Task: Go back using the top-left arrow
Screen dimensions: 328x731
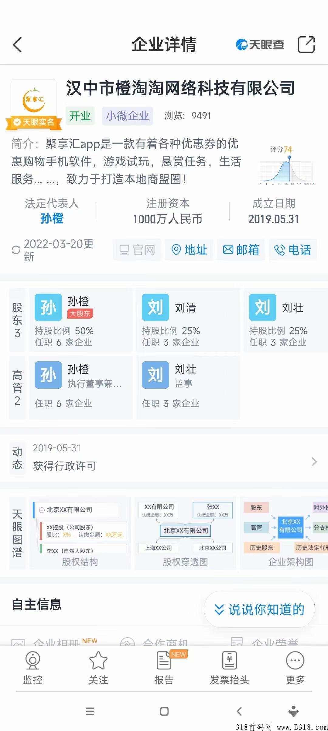Action: click(18, 45)
